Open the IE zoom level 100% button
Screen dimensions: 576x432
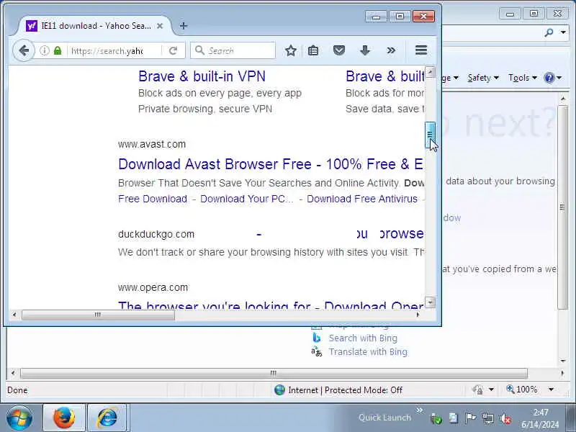521,390
